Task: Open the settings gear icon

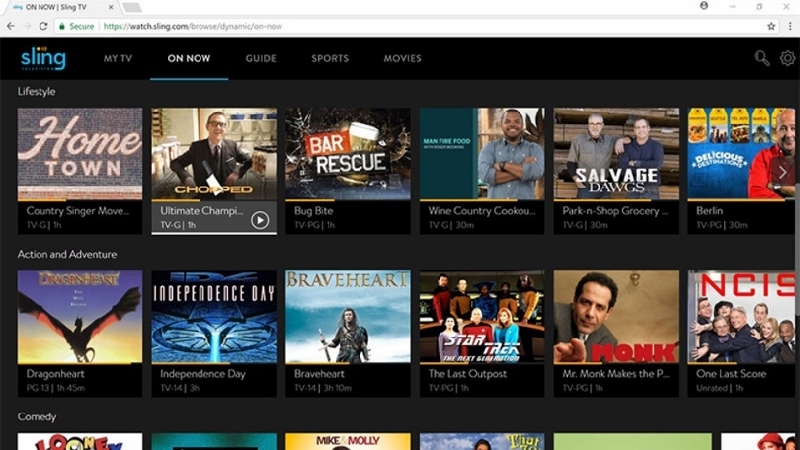Action: pos(788,58)
